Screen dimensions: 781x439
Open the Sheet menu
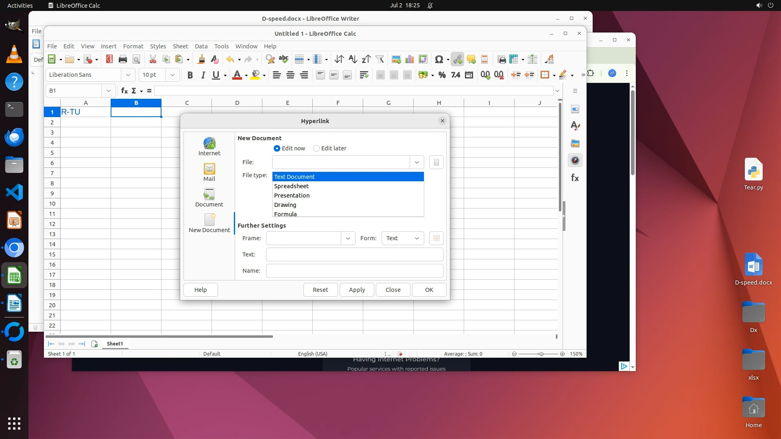[x=180, y=46]
